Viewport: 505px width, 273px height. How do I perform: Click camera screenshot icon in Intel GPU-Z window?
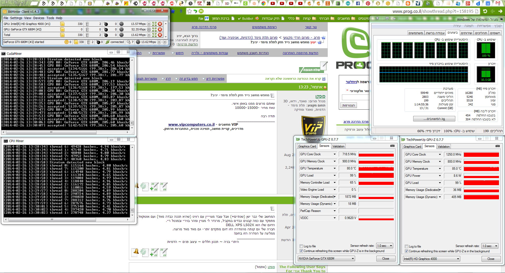pyautogui.click(x=498, y=146)
